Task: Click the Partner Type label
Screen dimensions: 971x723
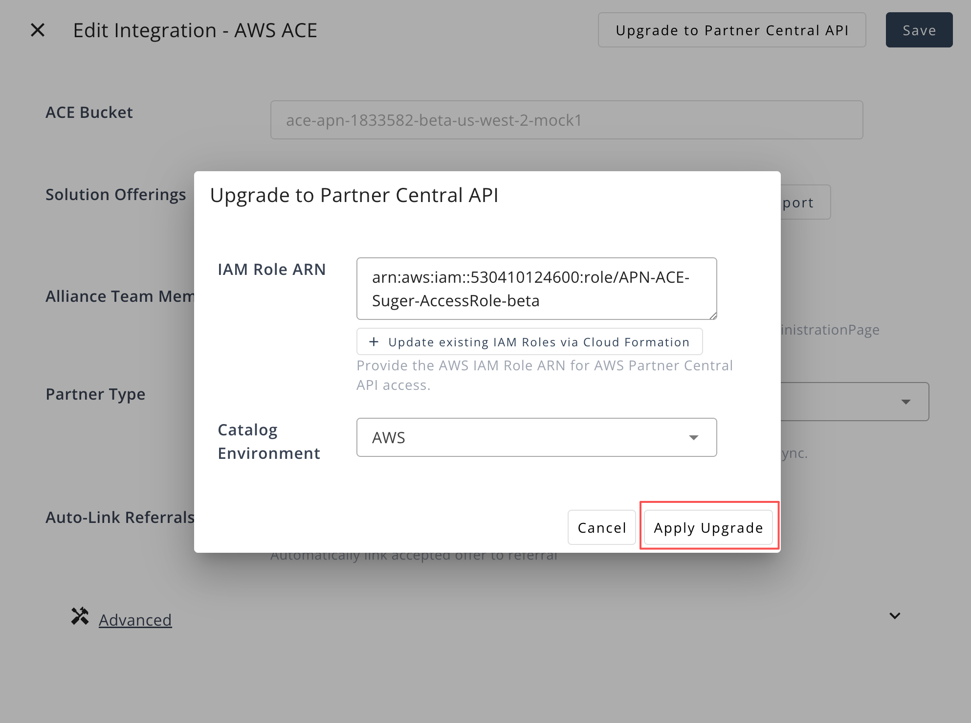Action: 95,394
